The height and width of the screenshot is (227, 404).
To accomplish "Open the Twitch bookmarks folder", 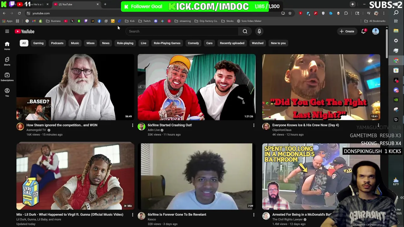I will 144,21.
